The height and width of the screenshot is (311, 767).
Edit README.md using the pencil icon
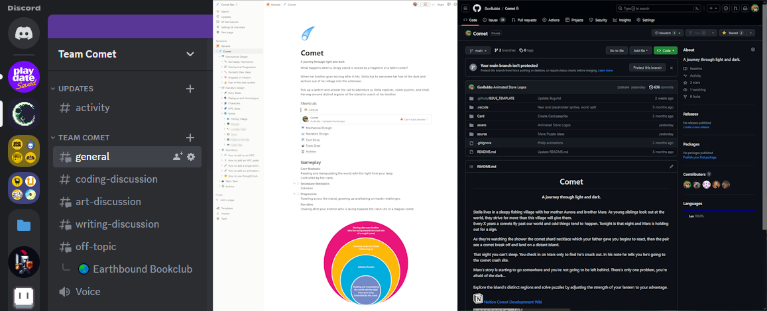click(x=671, y=167)
